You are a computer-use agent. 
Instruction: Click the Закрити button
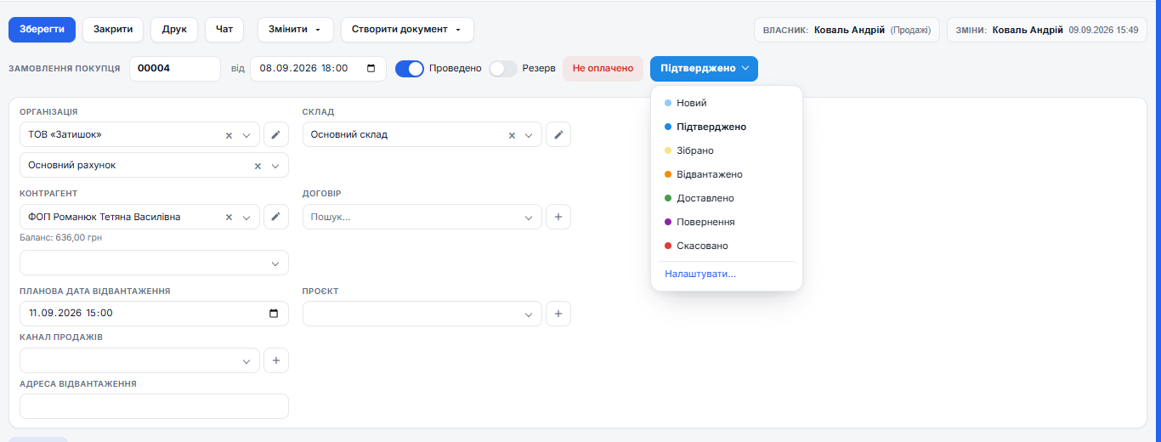pos(113,30)
